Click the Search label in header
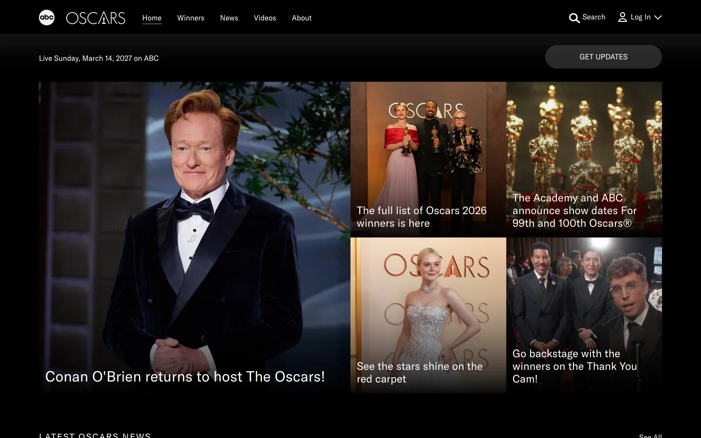701x438 pixels. (594, 17)
